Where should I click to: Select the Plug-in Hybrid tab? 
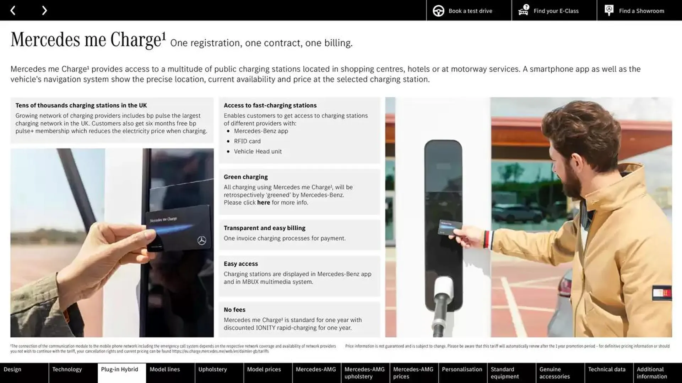(119, 370)
